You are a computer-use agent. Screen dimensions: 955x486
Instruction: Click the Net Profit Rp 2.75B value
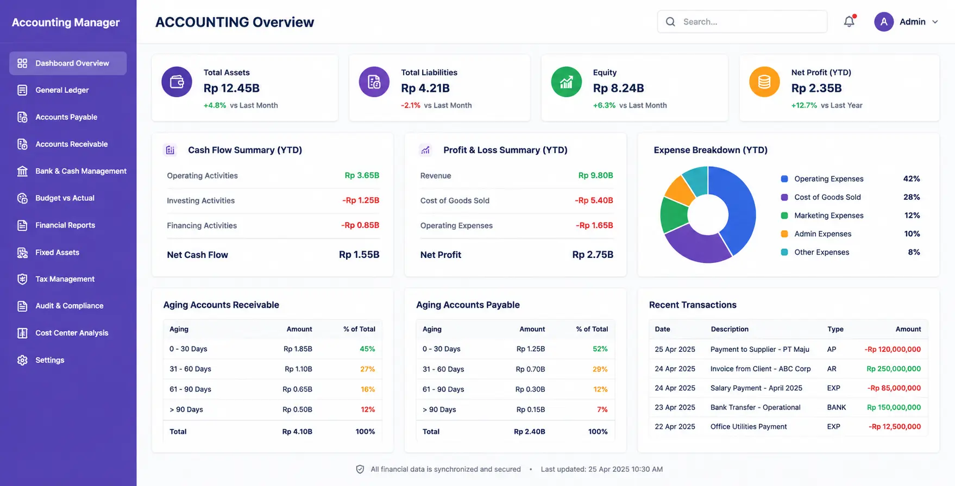[x=593, y=255]
